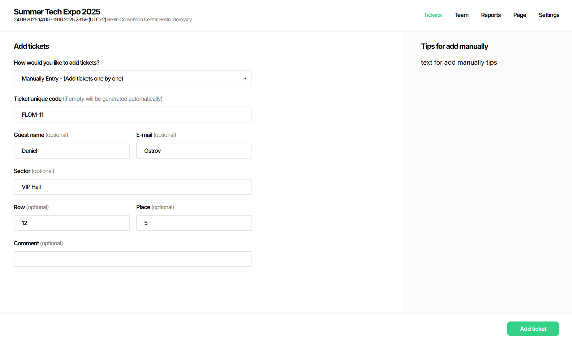Click the Sector field with VIP Hall
The width and height of the screenshot is (572, 341).
pyautogui.click(x=133, y=187)
